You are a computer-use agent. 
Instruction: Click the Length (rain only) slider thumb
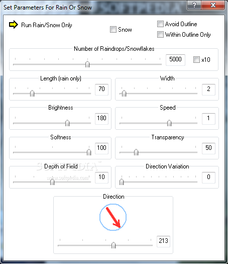coord(32,93)
